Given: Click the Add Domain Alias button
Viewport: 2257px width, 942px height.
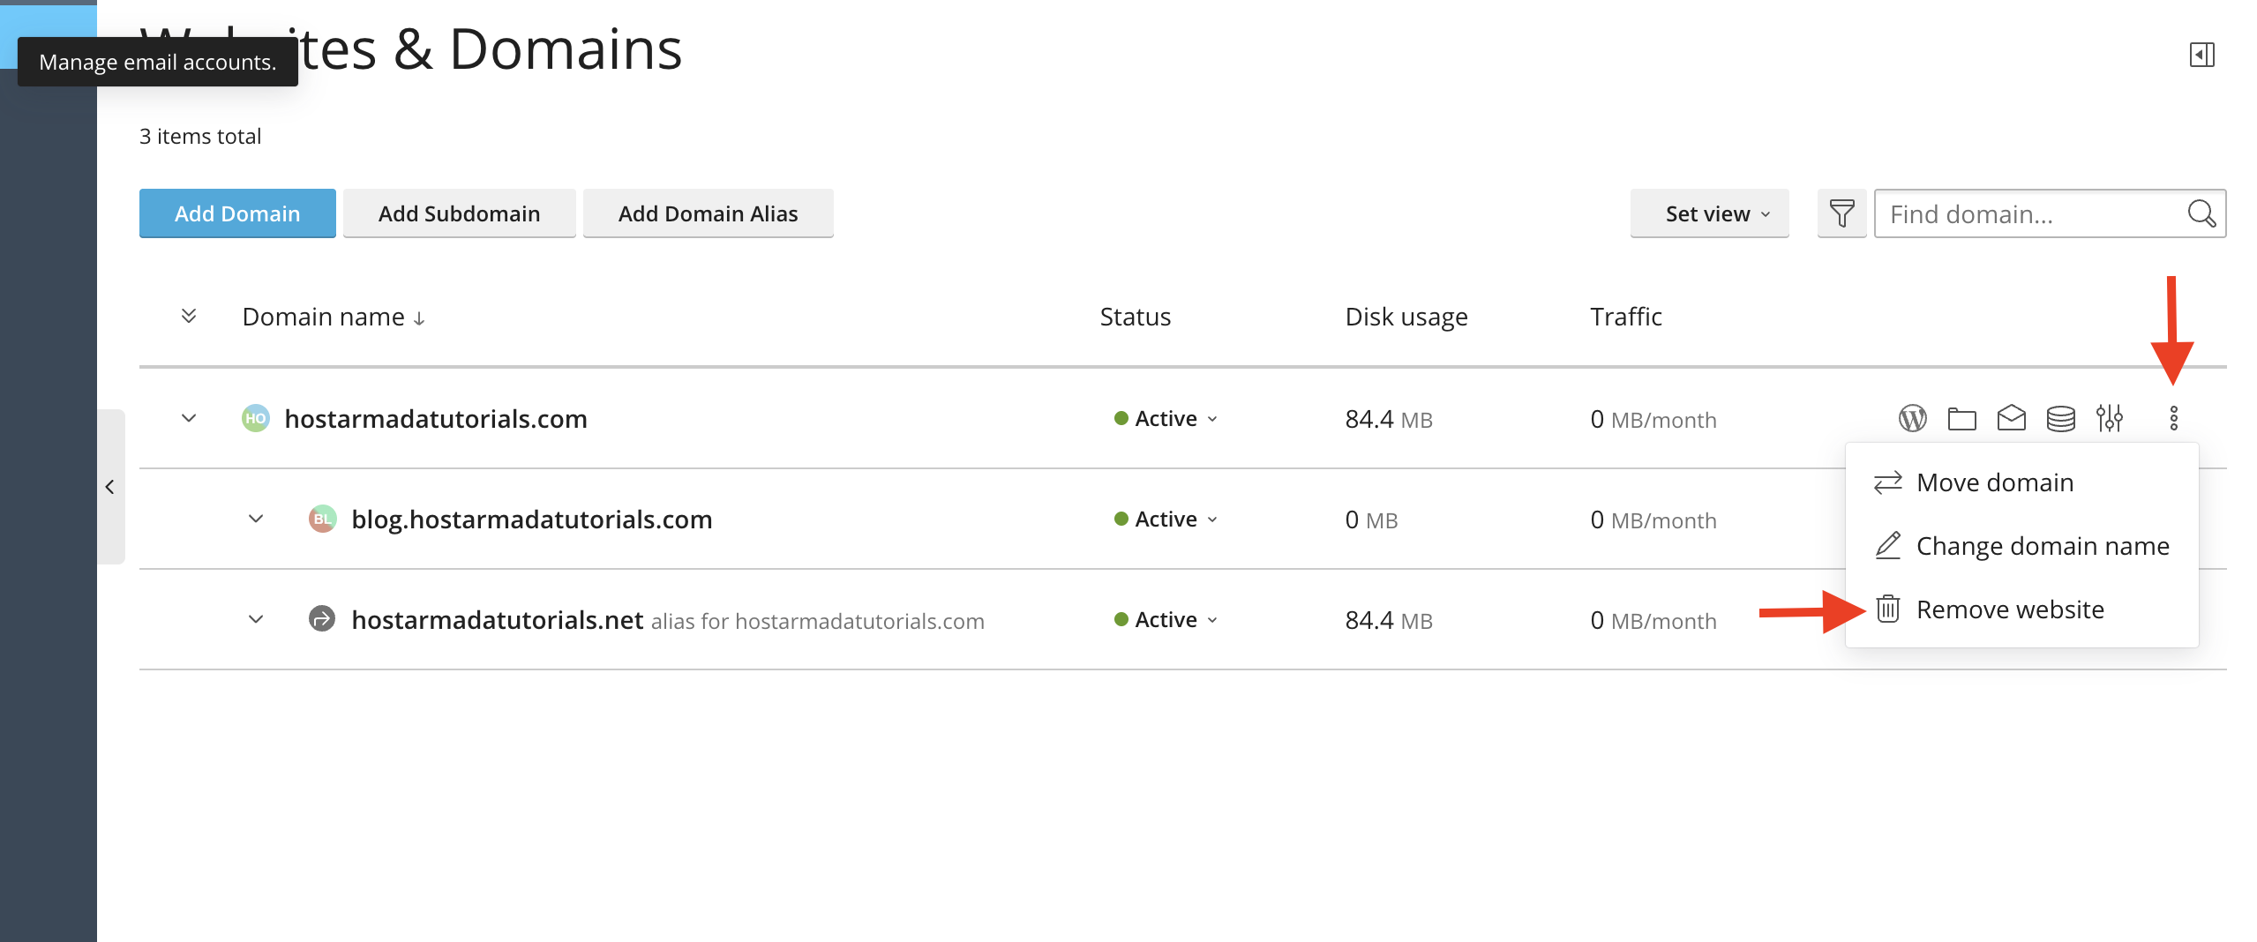Looking at the screenshot, I should [708, 213].
